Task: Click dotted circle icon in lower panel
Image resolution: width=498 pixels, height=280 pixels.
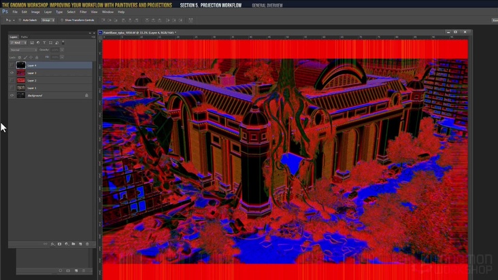Action: click(x=61, y=270)
